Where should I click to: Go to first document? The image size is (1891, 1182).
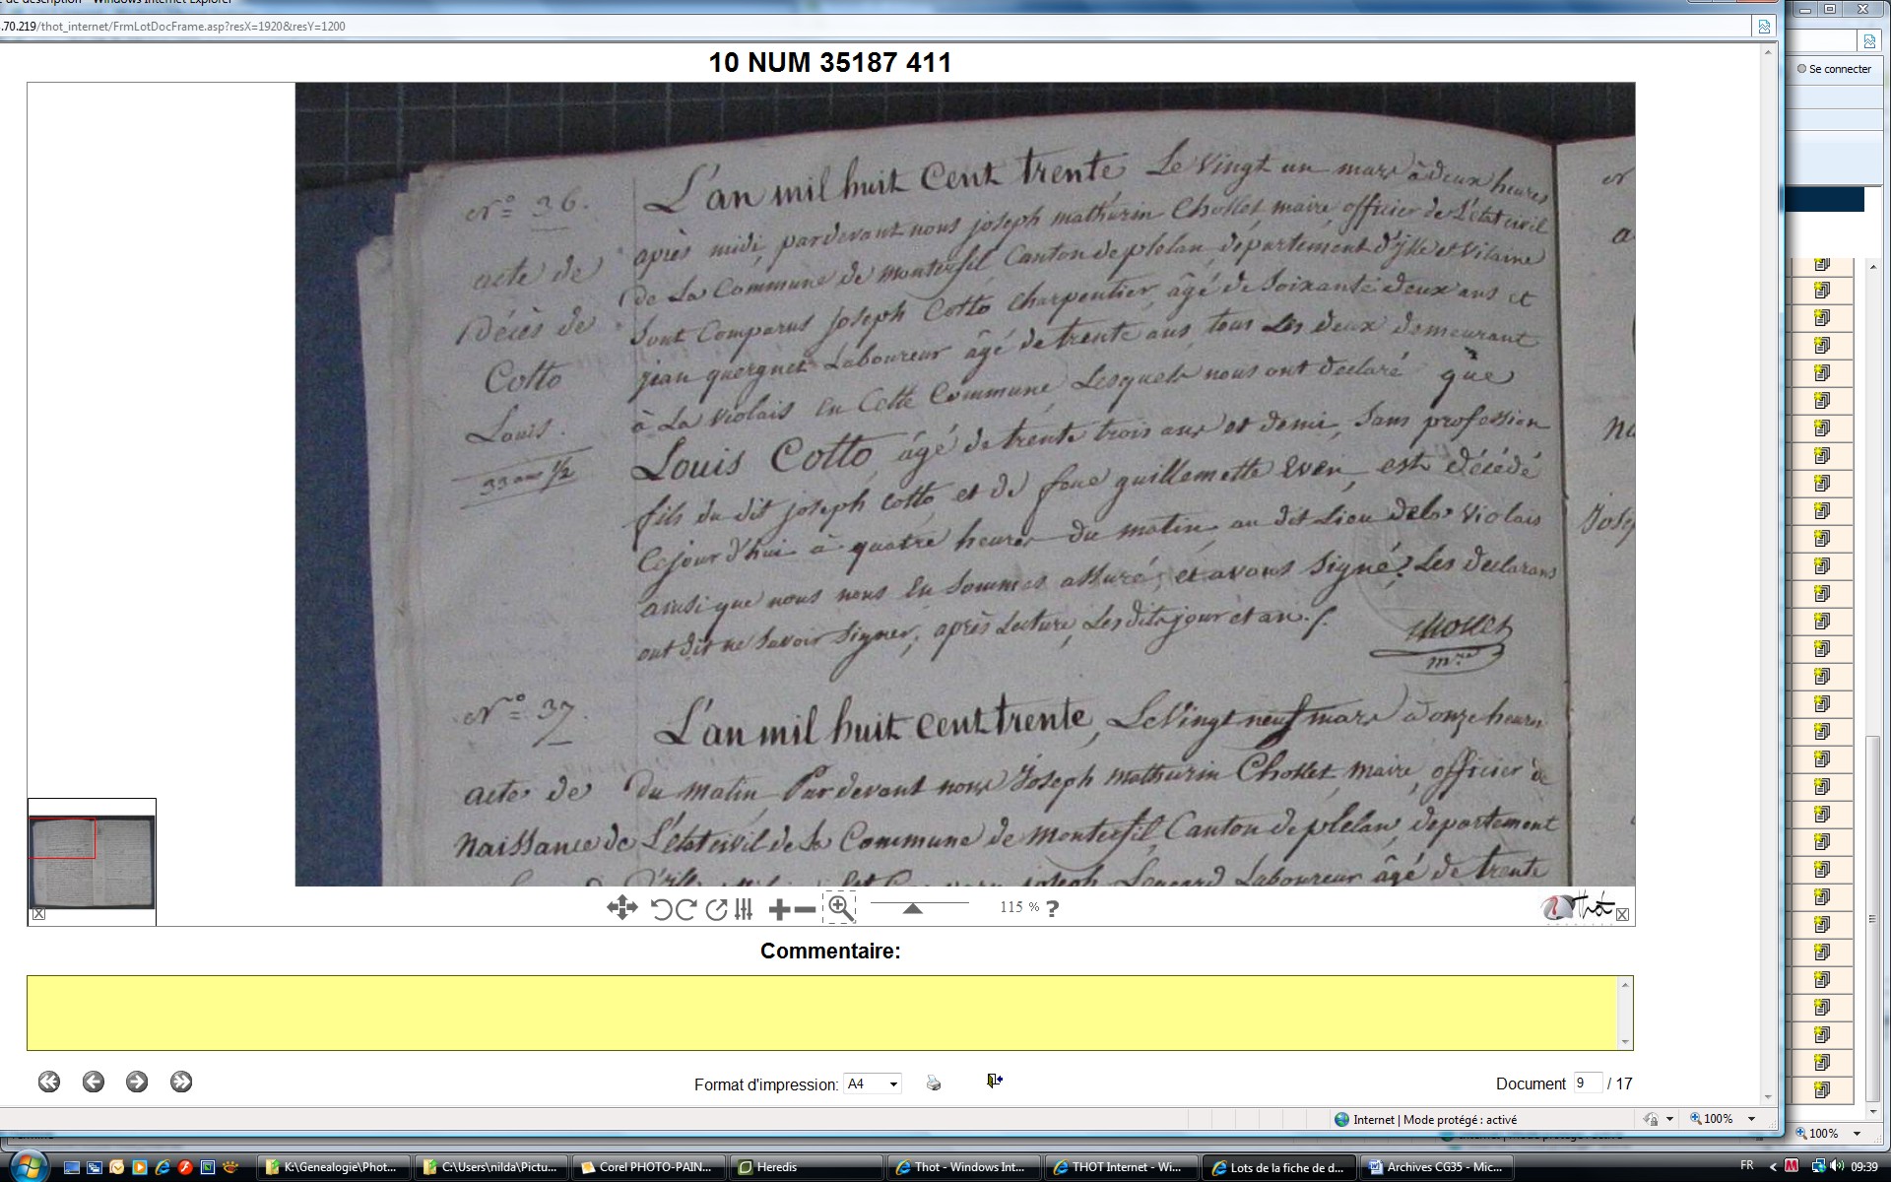[49, 1082]
